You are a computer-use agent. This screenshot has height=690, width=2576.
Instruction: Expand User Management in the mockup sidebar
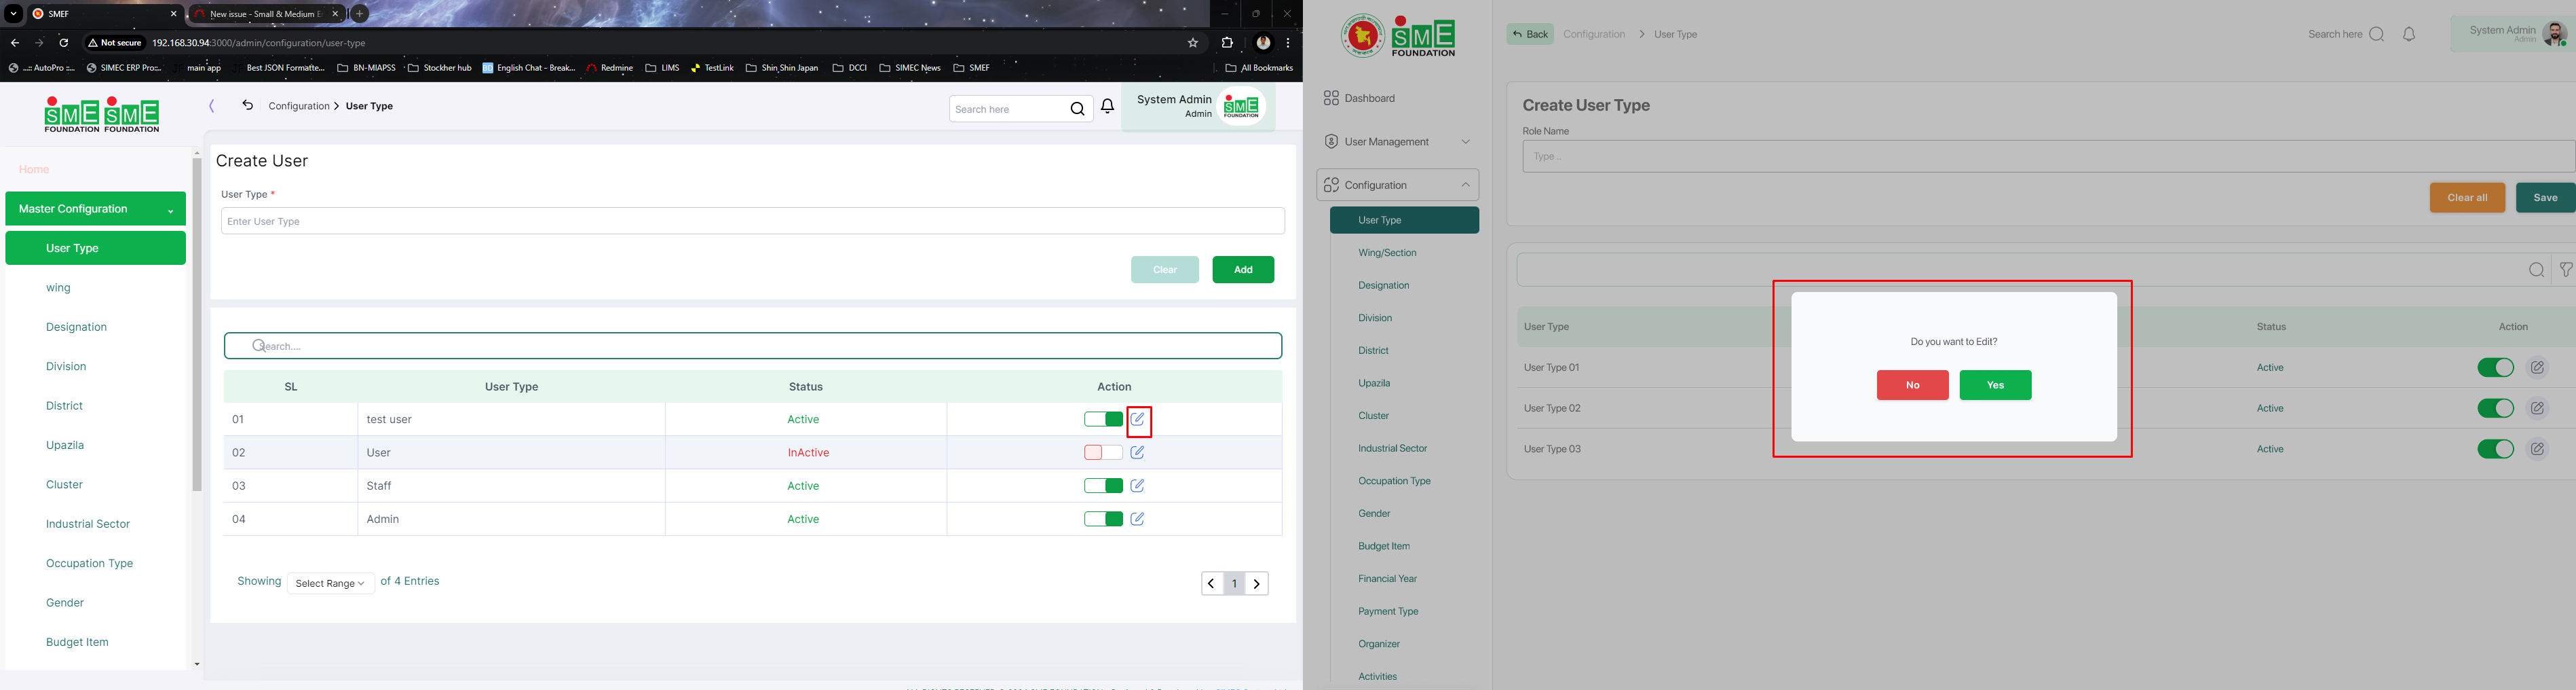tap(1397, 142)
